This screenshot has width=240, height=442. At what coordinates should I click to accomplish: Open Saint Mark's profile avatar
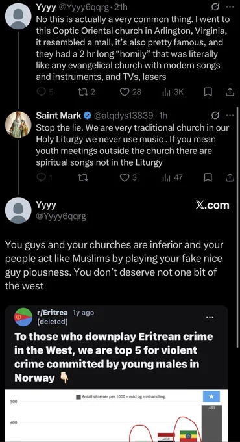point(18,124)
